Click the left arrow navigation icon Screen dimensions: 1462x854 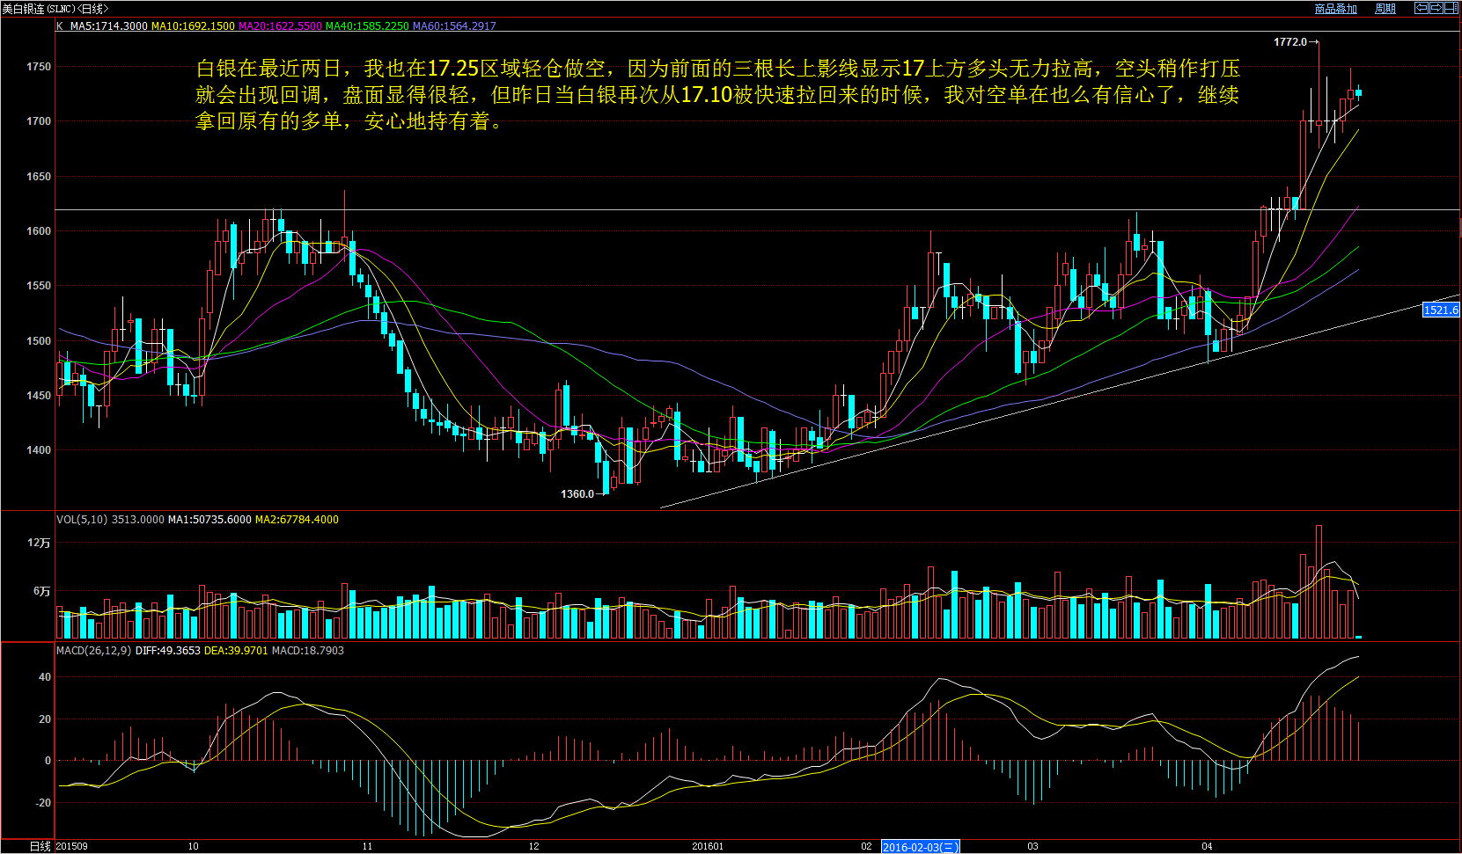tap(1421, 8)
